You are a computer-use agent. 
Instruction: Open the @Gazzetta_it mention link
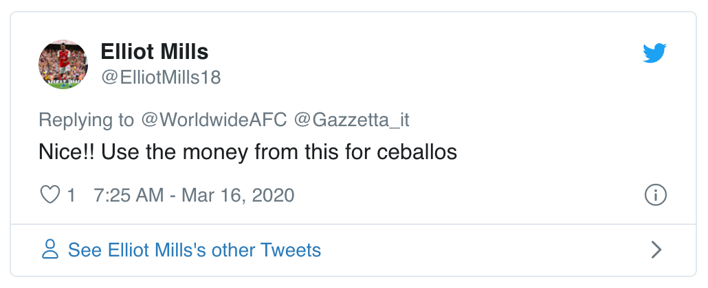pyautogui.click(x=352, y=119)
